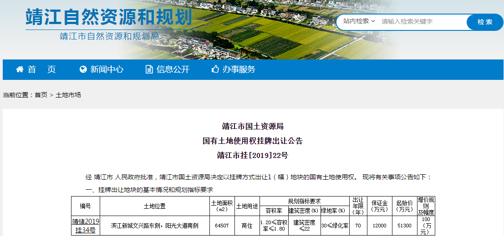The height and width of the screenshot is (236, 504).
Task: Open the 办事服务 menu item
Action: tap(239, 69)
